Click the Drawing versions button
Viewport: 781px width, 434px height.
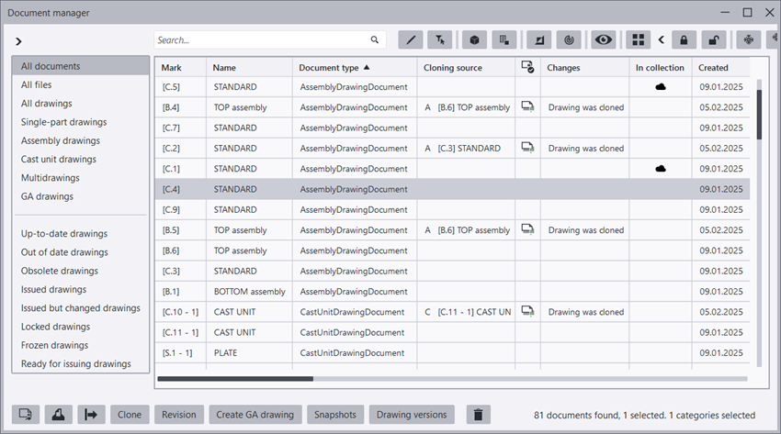tap(412, 415)
